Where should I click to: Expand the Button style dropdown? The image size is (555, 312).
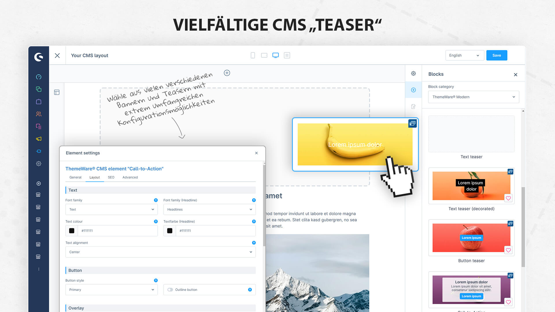(x=111, y=289)
